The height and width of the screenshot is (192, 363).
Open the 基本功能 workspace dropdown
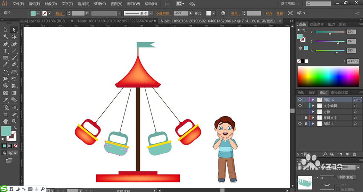click(x=290, y=4)
